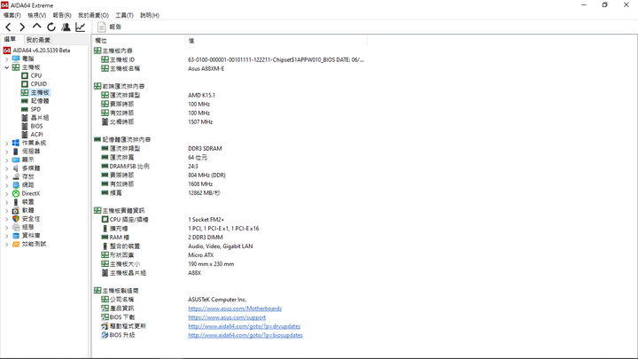This screenshot has width=638, height=359.
Task: Open the 我的最愛(O) menu
Action: (93, 15)
